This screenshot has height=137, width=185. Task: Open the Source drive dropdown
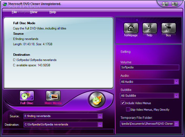100,116
